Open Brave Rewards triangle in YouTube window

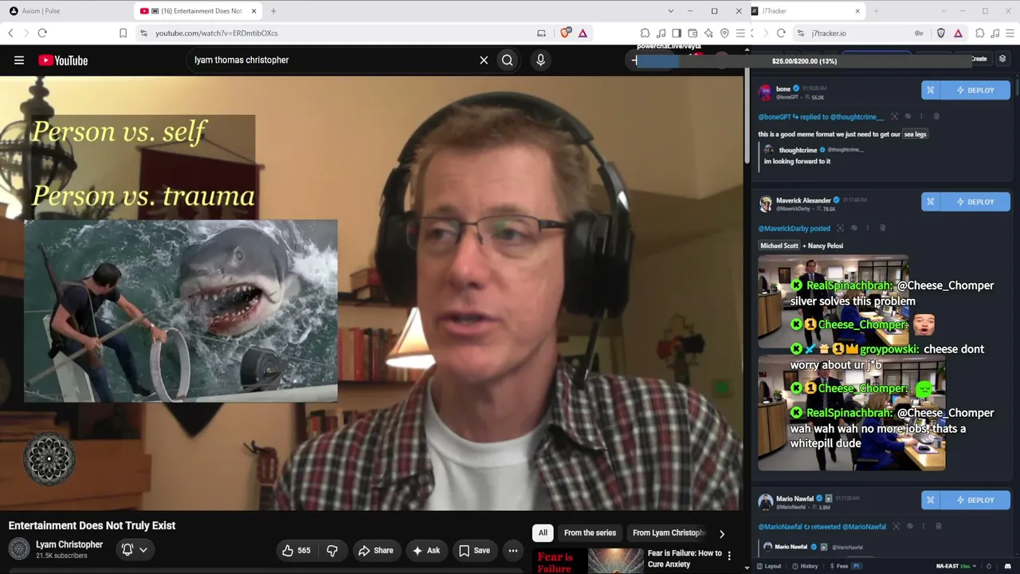pos(583,33)
